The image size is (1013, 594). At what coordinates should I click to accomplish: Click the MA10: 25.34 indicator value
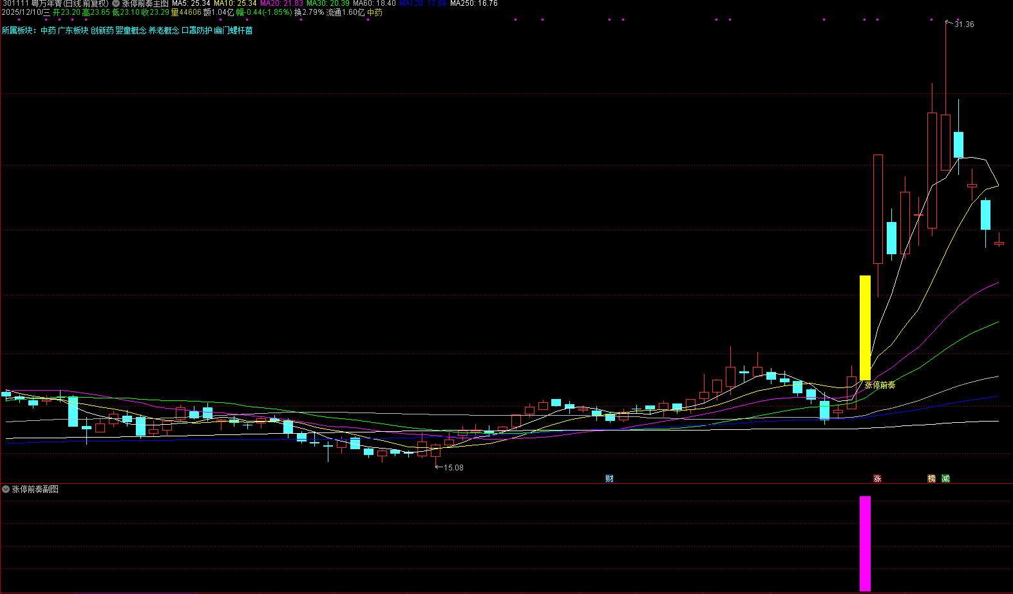pyautogui.click(x=235, y=4)
